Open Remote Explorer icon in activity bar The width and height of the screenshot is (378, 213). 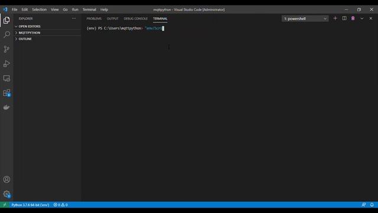point(6,78)
